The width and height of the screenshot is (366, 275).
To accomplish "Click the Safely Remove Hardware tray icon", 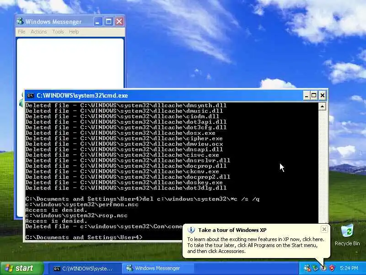I will (315, 268).
